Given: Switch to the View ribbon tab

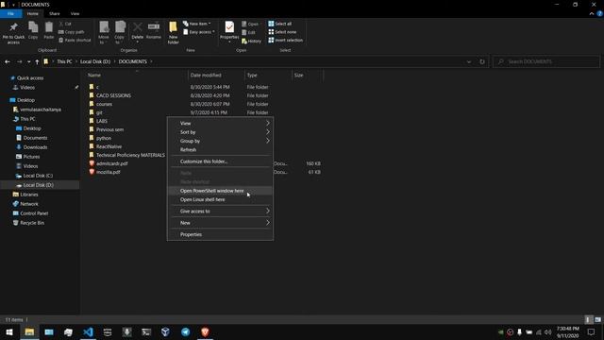Looking at the screenshot, I should (x=75, y=13).
